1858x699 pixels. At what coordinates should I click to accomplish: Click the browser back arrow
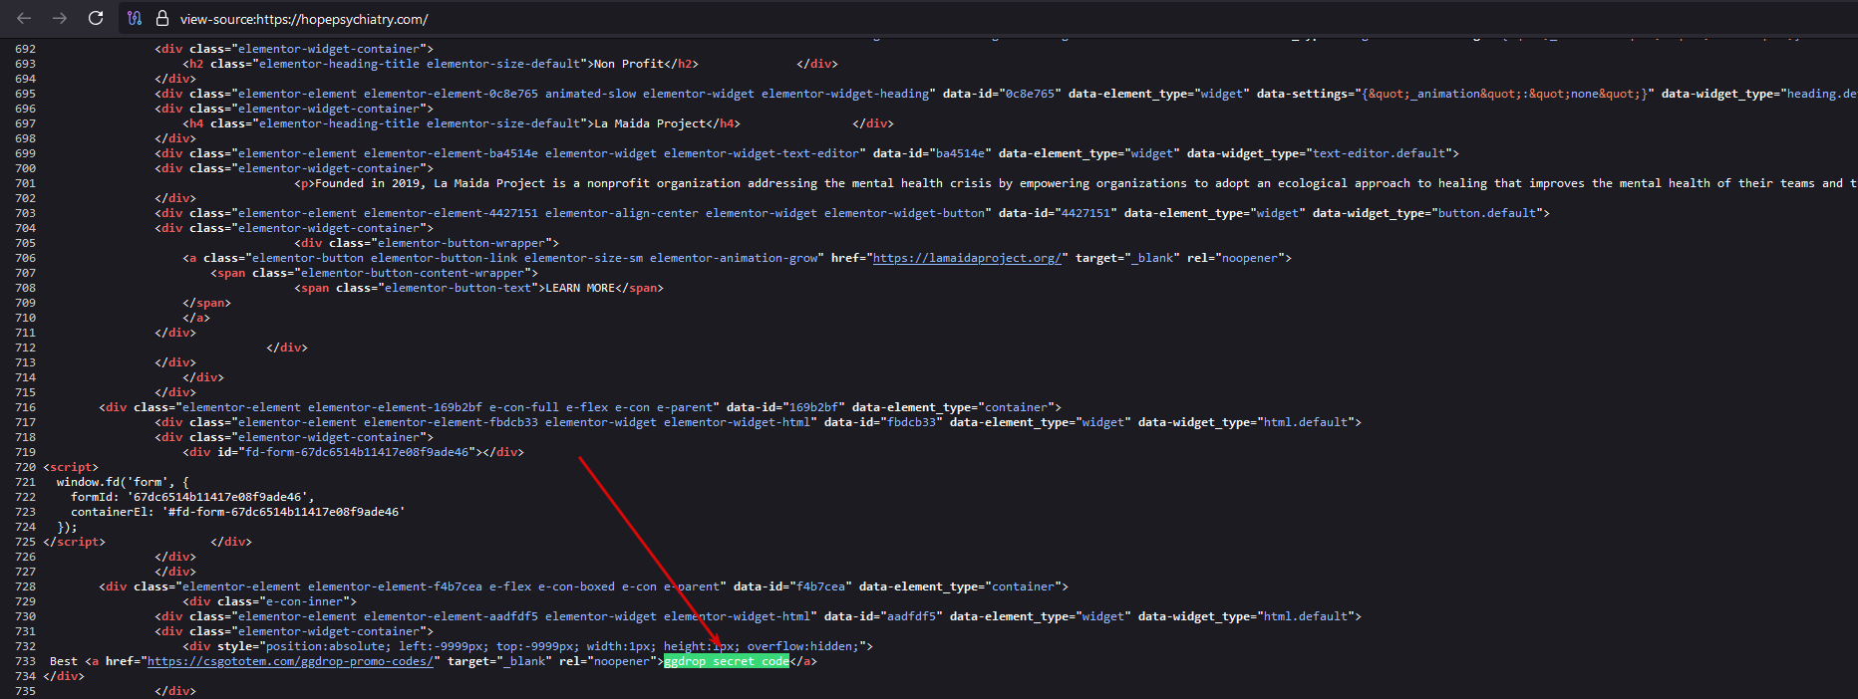(x=24, y=18)
